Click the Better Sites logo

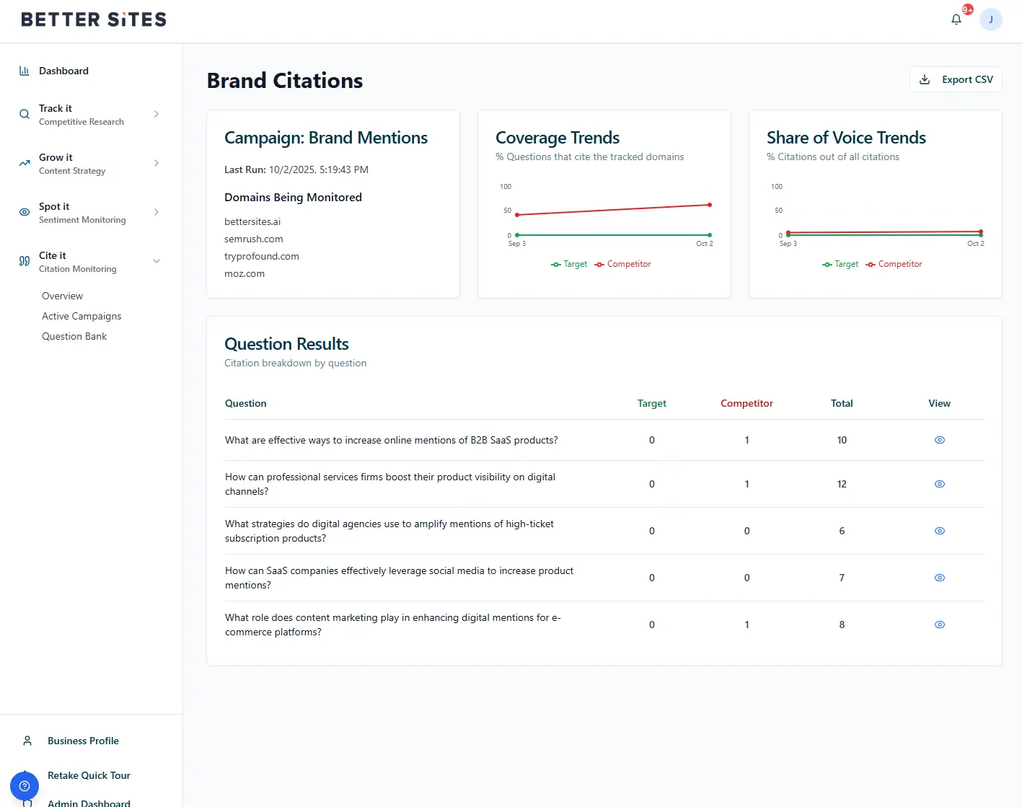coord(94,19)
